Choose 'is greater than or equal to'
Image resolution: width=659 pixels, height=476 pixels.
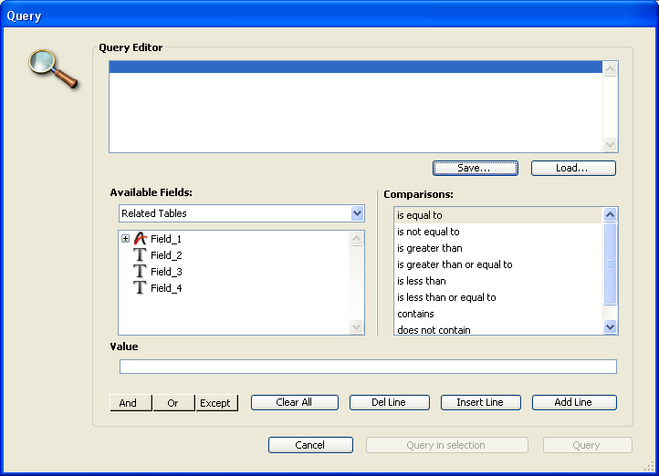coord(455,264)
